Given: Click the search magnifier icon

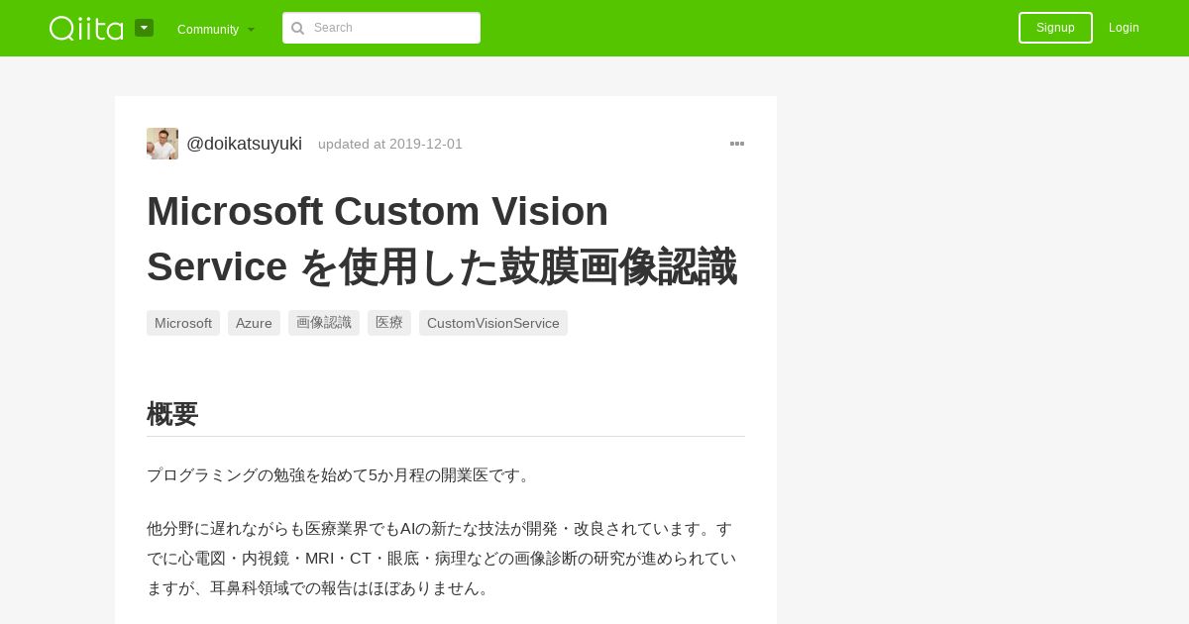Looking at the screenshot, I should 297,28.
